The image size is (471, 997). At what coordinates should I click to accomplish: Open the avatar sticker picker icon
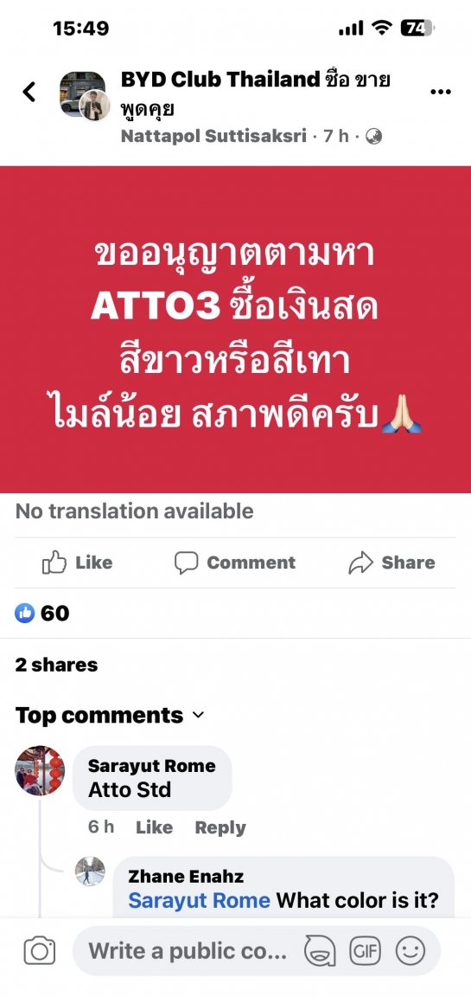click(x=320, y=951)
